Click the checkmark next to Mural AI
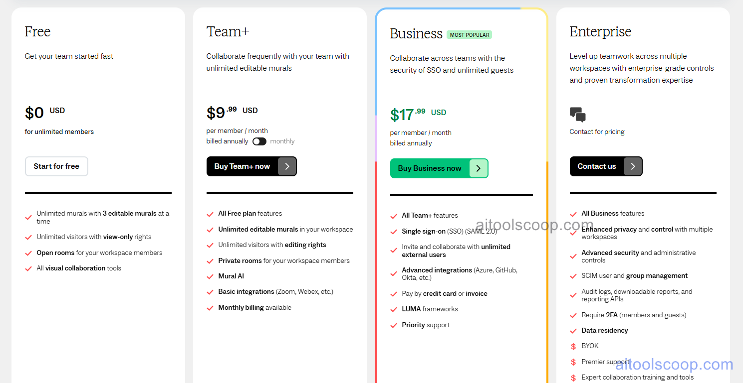 210,276
